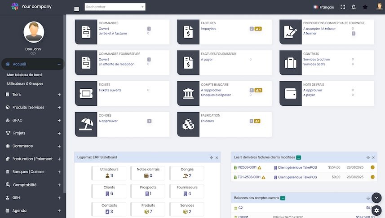Expand the Tiers sidebar menu

(x=59, y=95)
